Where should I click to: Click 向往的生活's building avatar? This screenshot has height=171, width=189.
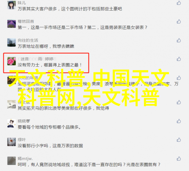coord(12,43)
